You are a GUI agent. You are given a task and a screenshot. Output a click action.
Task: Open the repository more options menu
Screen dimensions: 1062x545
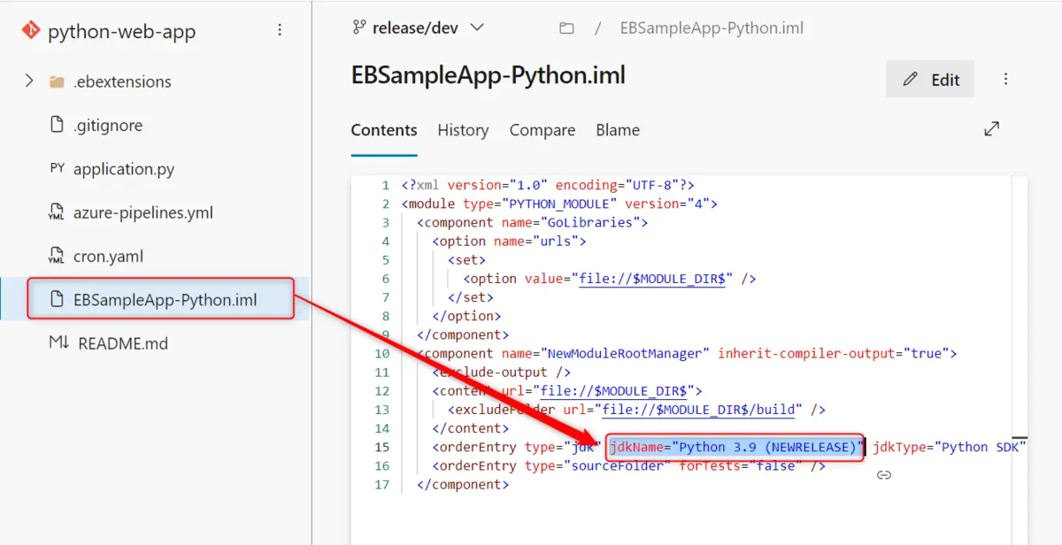tap(280, 30)
